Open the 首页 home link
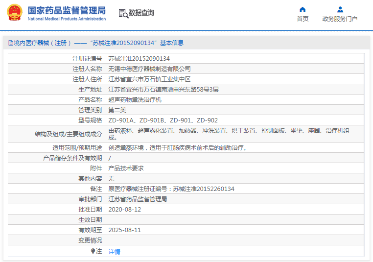This screenshot has width=373, height=262. click(x=303, y=19)
